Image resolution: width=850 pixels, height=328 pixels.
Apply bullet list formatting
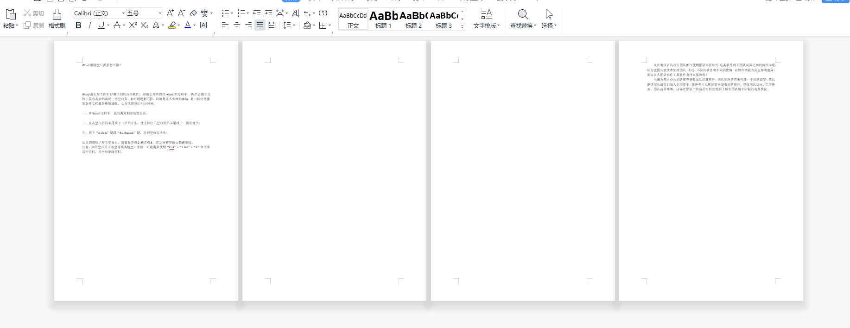click(225, 13)
